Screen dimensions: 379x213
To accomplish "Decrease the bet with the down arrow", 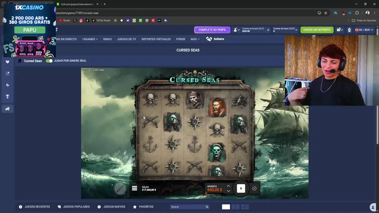I will pos(228,191).
